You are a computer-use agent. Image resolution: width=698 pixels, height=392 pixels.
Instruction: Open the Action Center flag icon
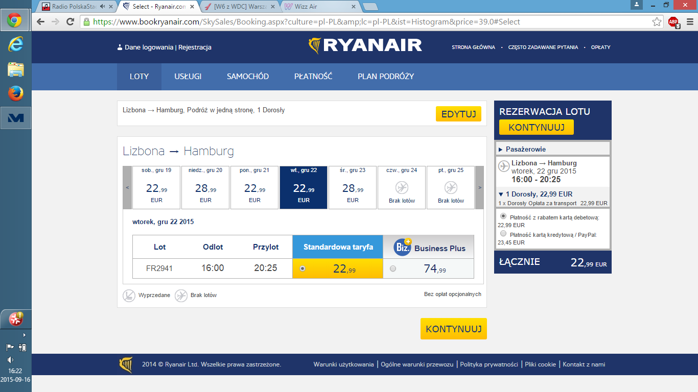tap(10, 347)
